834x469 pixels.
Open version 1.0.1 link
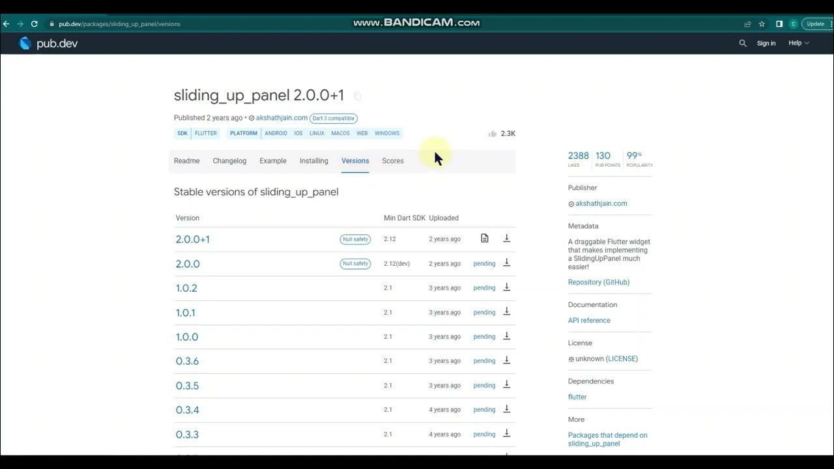pyautogui.click(x=185, y=313)
